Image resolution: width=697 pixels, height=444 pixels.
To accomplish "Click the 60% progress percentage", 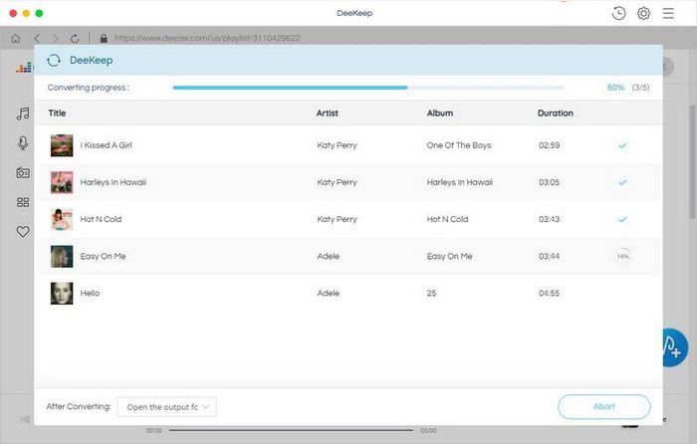I will pos(615,88).
